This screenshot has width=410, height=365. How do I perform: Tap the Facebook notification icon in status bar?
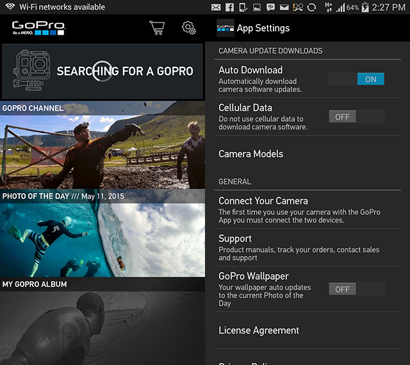[229, 7]
